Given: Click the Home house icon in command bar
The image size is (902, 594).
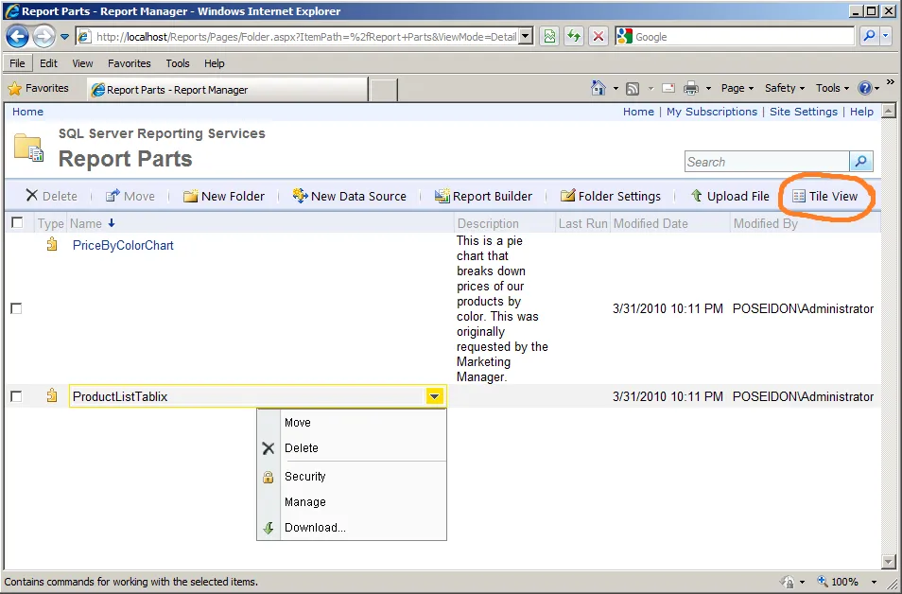Looking at the screenshot, I should tap(598, 88).
